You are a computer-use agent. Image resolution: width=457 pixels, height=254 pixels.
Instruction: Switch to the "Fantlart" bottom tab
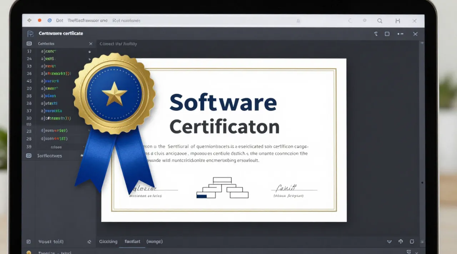(x=132, y=242)
